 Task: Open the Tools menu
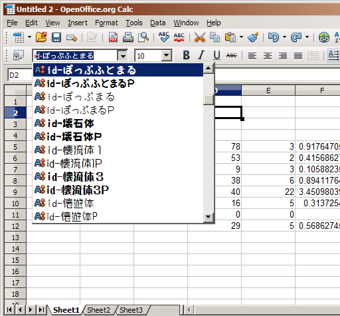click(x=134, y=23)
